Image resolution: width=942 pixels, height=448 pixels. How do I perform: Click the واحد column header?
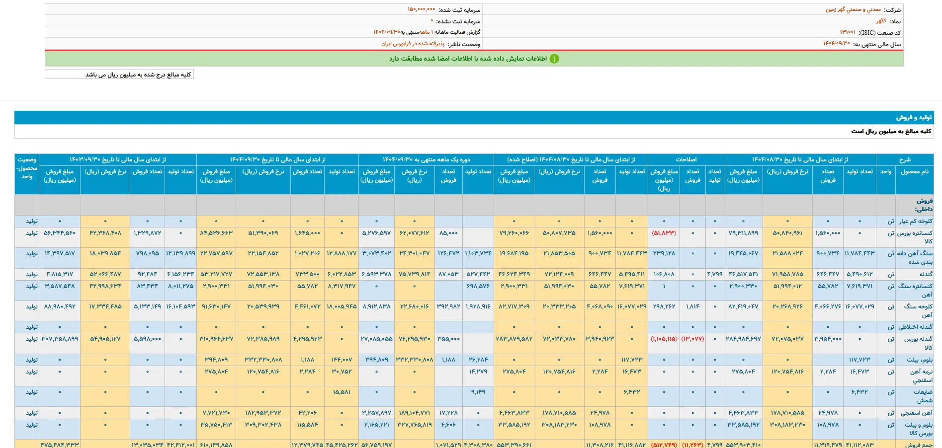point(886,172)
